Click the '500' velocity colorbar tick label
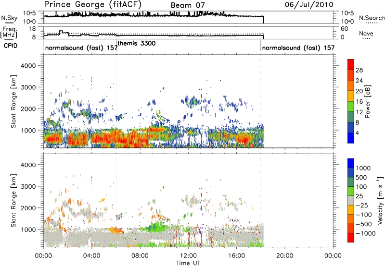The height and width of the screenshot is (266, 385). coord(361,177)
